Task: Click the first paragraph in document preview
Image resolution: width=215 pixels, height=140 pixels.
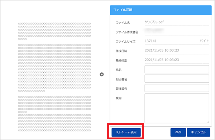Action: [x=54, y=31]
